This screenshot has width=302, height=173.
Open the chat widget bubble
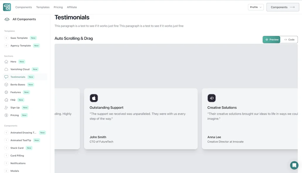(294, 165)
